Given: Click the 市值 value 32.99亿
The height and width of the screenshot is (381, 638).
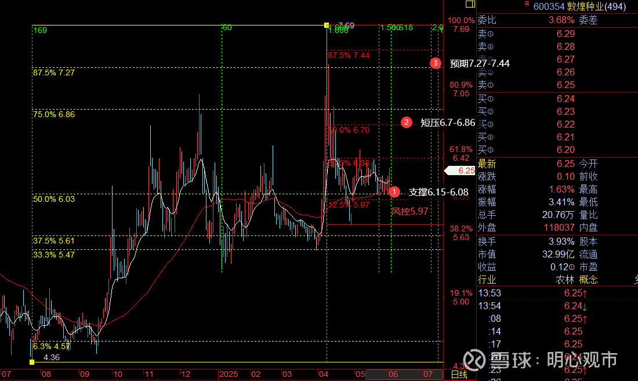Looking at the screenshot, I should click(x=558, y=255).
